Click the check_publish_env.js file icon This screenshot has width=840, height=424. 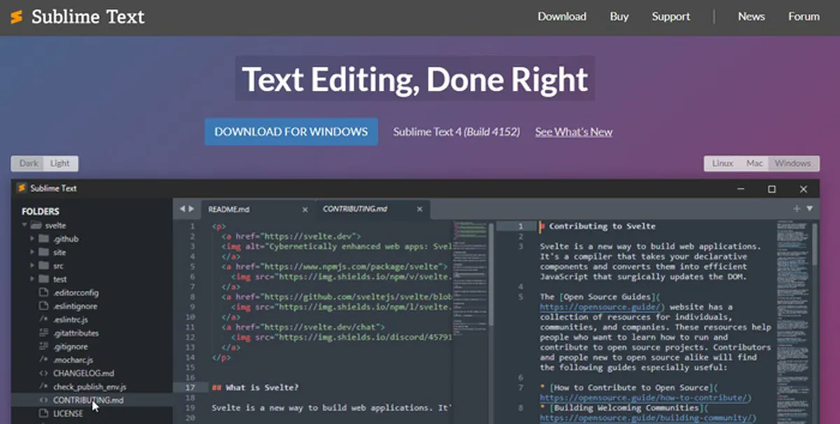pyautogui.click(x=44, y=386)
